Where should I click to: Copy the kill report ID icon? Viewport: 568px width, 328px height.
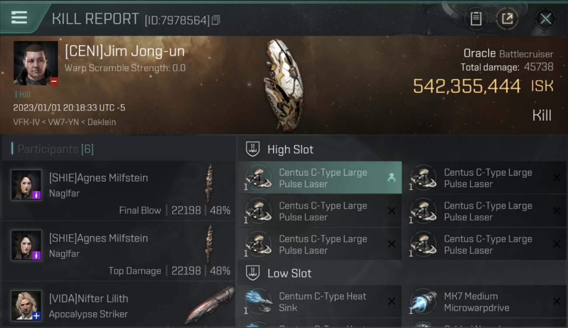[x=216, y=20]
